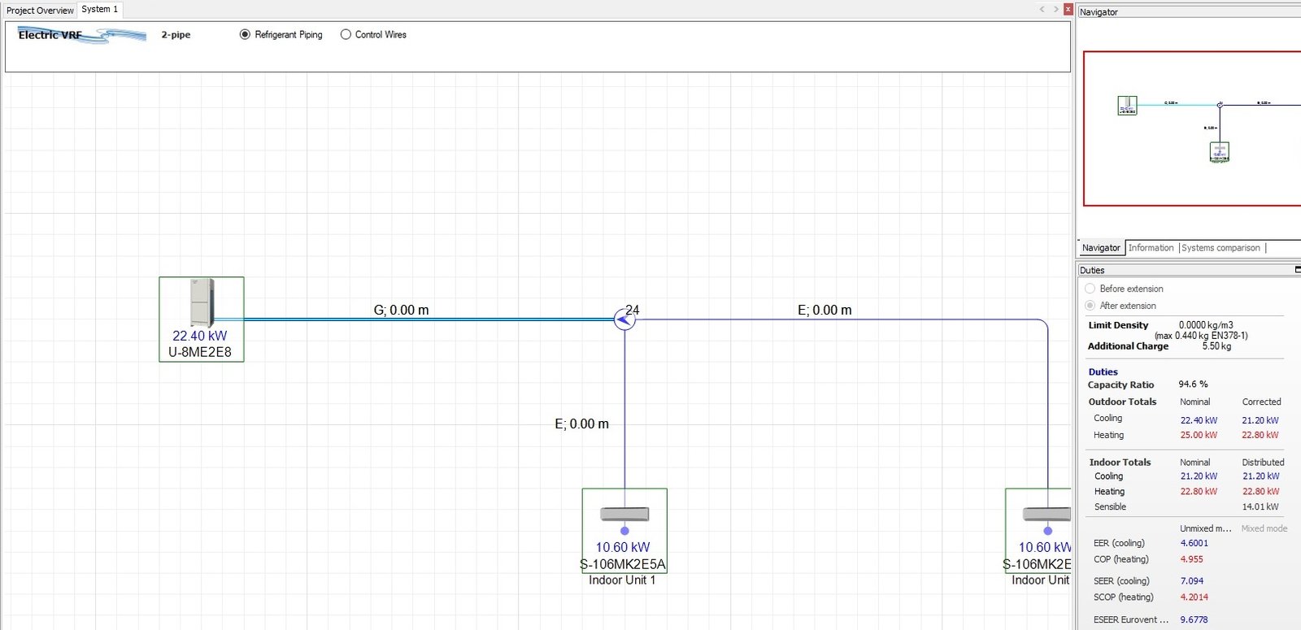1301x630 pixels.
Task: Click the SCOP heating value 4.2014
Action: point(1194,597)
